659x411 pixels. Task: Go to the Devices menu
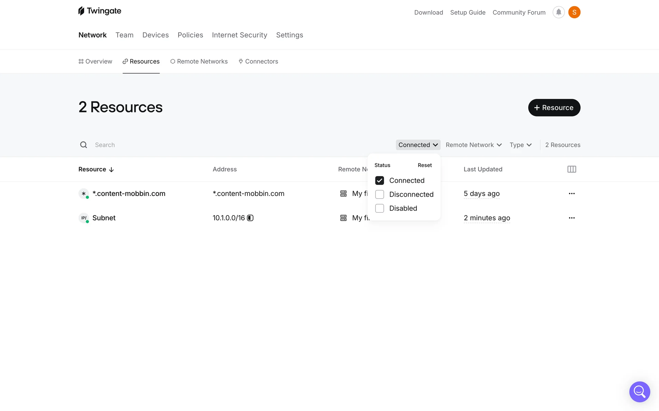click(x=155, y=35)
